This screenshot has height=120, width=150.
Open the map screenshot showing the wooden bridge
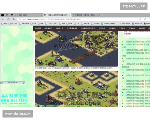(x=76, y=48)
